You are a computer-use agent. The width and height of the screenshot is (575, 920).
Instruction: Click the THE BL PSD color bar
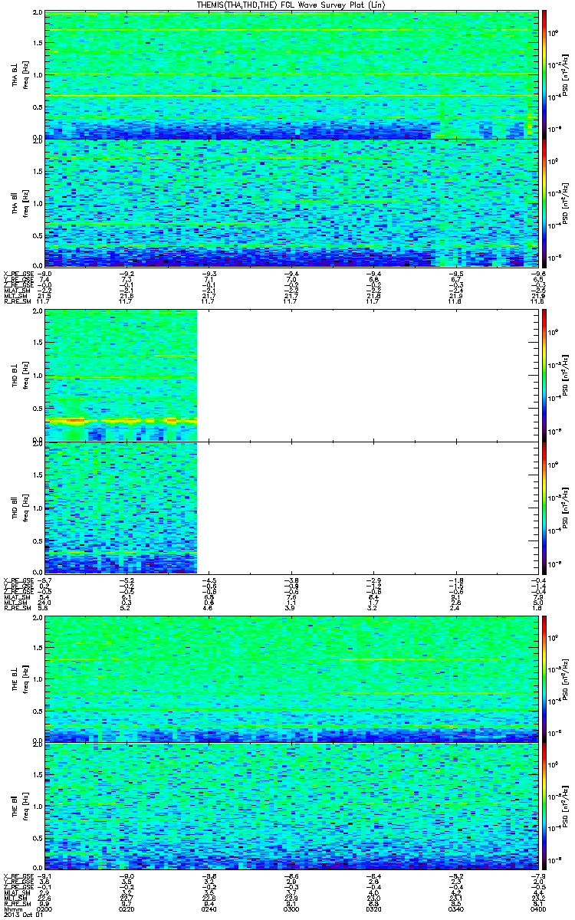pyautogui.click(x=544, y=678)
